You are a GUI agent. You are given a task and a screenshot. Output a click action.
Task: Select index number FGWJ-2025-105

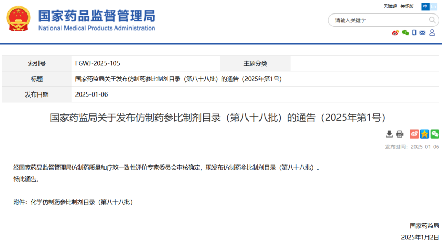pyautogui.click(x=98, y=63)
